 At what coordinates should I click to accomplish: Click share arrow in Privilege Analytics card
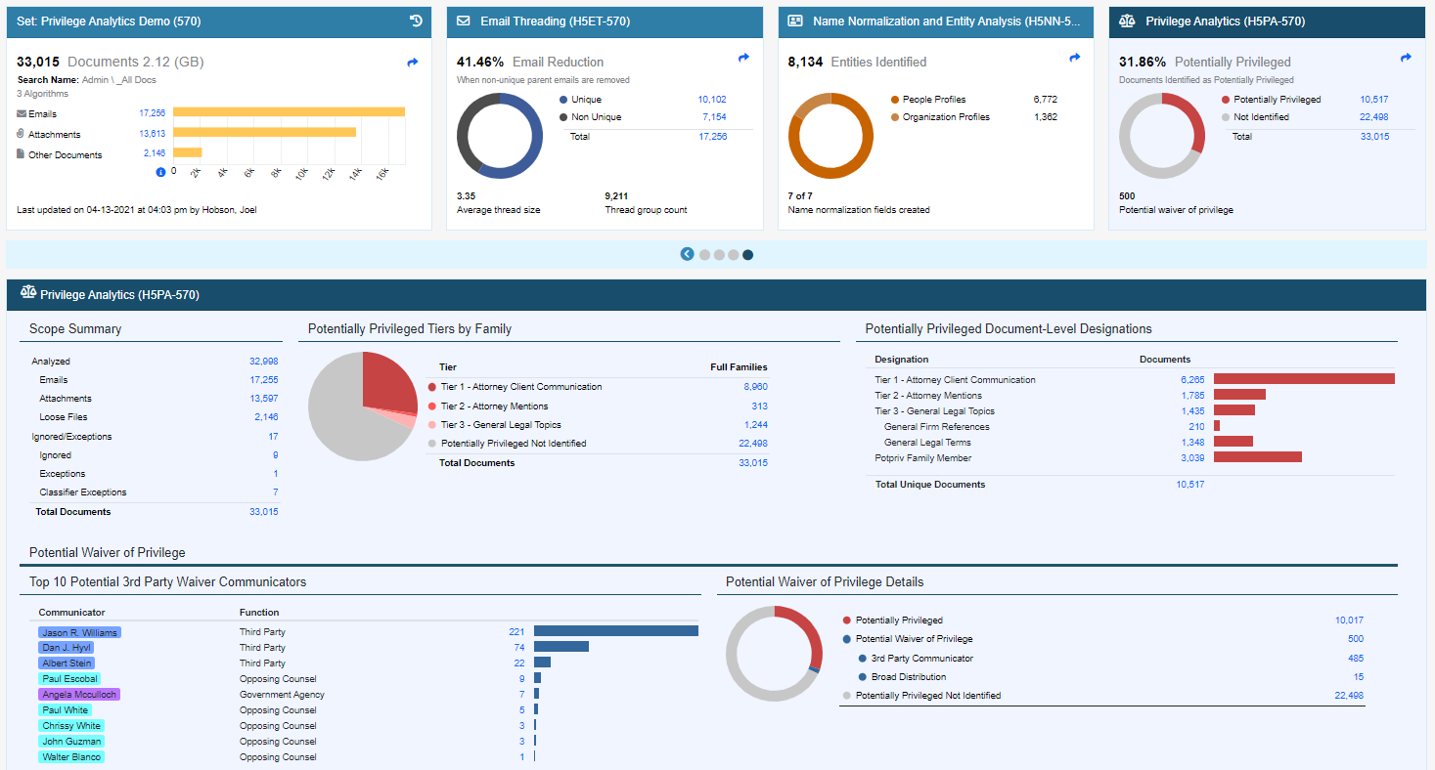click(x=1406, y=59)
